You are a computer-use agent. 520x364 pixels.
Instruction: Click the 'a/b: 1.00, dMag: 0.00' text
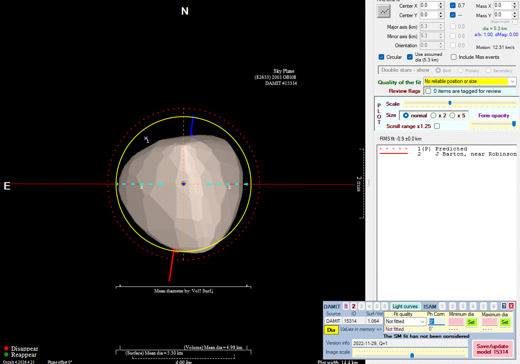496,35
